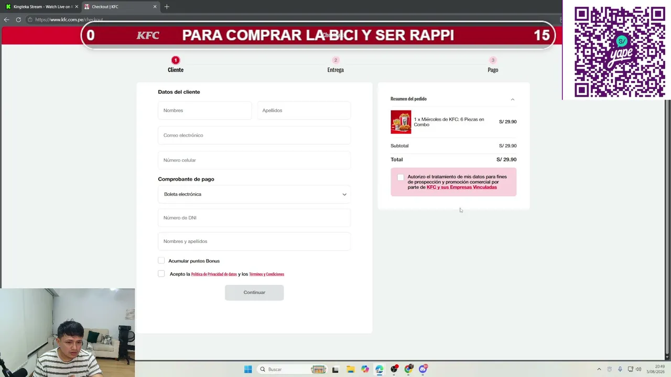
Task: Open Google Chrome from the taskbar
Action: (409, 369)
